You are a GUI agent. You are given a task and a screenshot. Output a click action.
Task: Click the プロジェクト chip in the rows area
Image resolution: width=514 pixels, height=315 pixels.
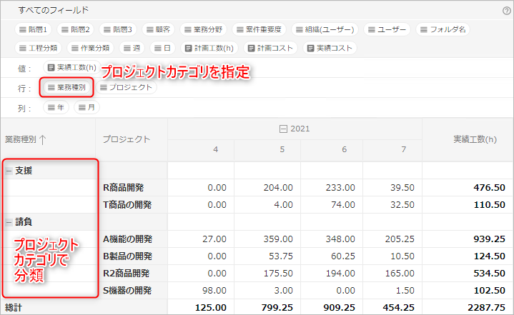coord(126,87)
